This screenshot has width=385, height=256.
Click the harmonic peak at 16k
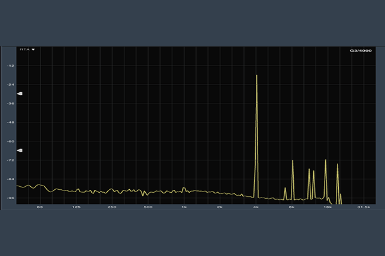(325, 161)
